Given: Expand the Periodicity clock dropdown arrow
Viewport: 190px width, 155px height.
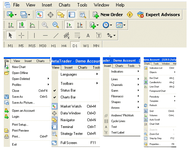Looking at the screenshot, I should tap(111, 25).
